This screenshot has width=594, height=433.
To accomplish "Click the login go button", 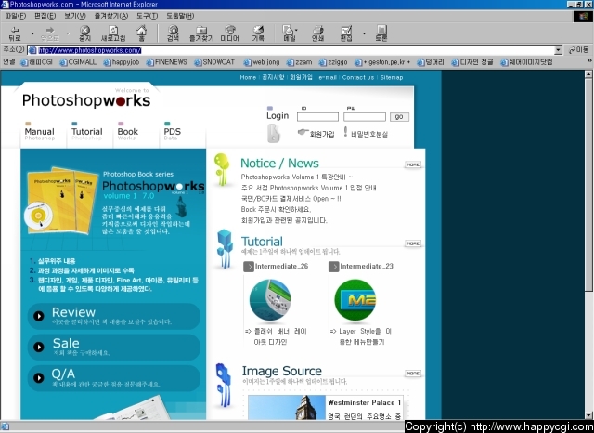I will (x=399, y=117).
